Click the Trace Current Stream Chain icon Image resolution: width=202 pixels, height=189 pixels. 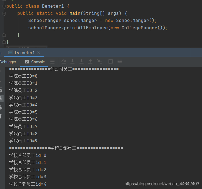coord(120,61)
